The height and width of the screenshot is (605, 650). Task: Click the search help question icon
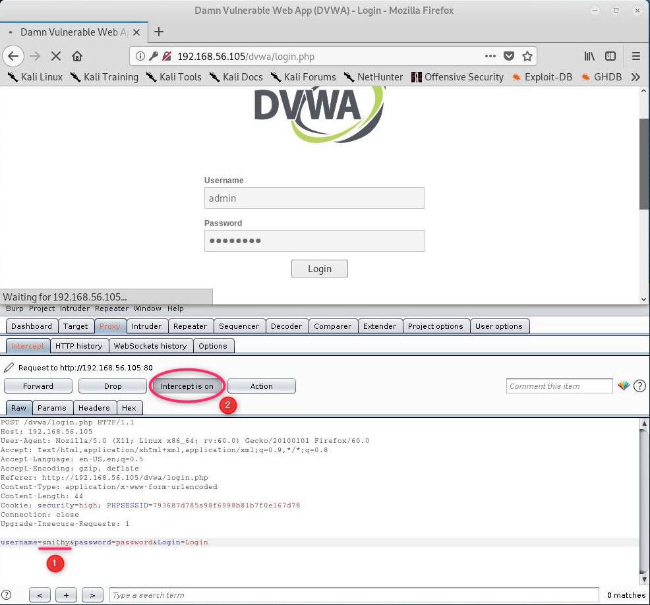coord(6,594)
